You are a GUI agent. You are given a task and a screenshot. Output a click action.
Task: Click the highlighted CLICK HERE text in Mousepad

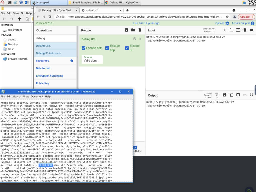click(x=46, y=165)
